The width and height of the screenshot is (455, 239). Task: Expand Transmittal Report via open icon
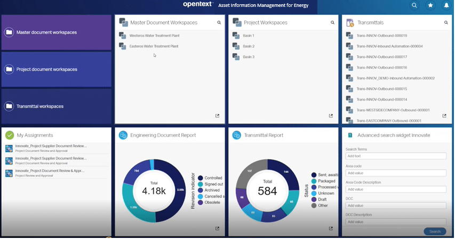331,228
